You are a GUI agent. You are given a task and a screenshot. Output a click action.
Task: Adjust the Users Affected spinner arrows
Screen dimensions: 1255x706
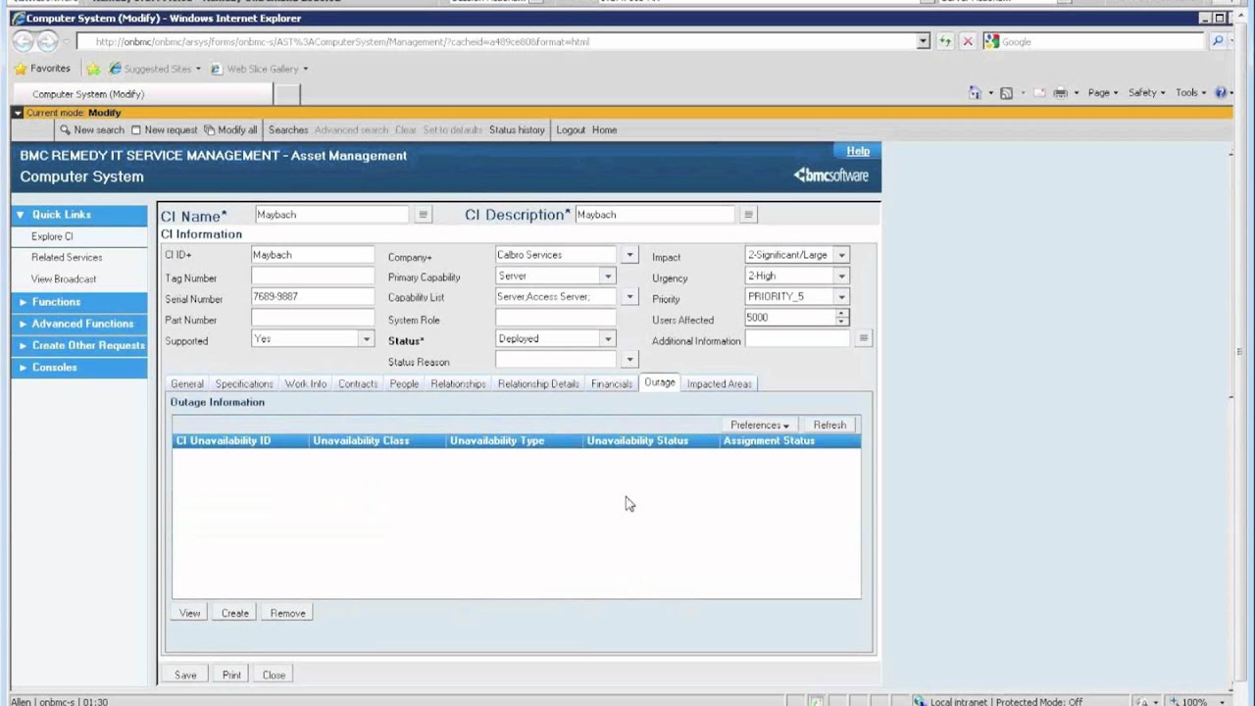841,318
